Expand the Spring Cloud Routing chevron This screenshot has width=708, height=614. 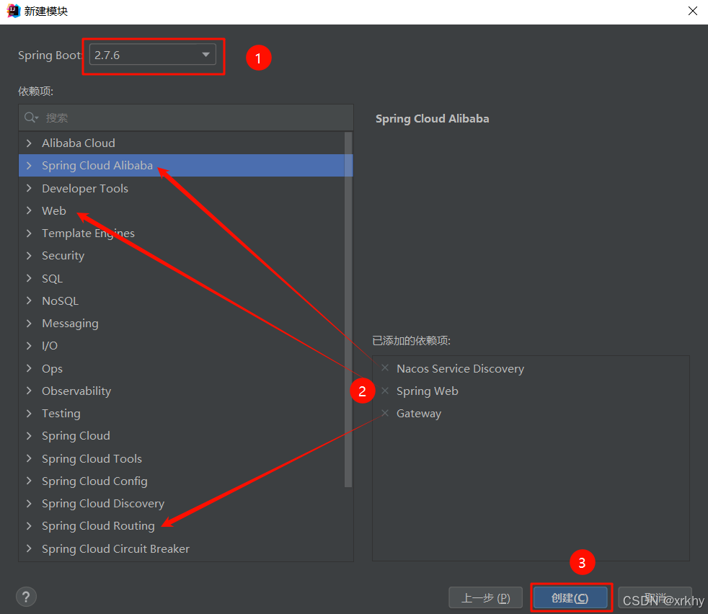click(29, 526)
